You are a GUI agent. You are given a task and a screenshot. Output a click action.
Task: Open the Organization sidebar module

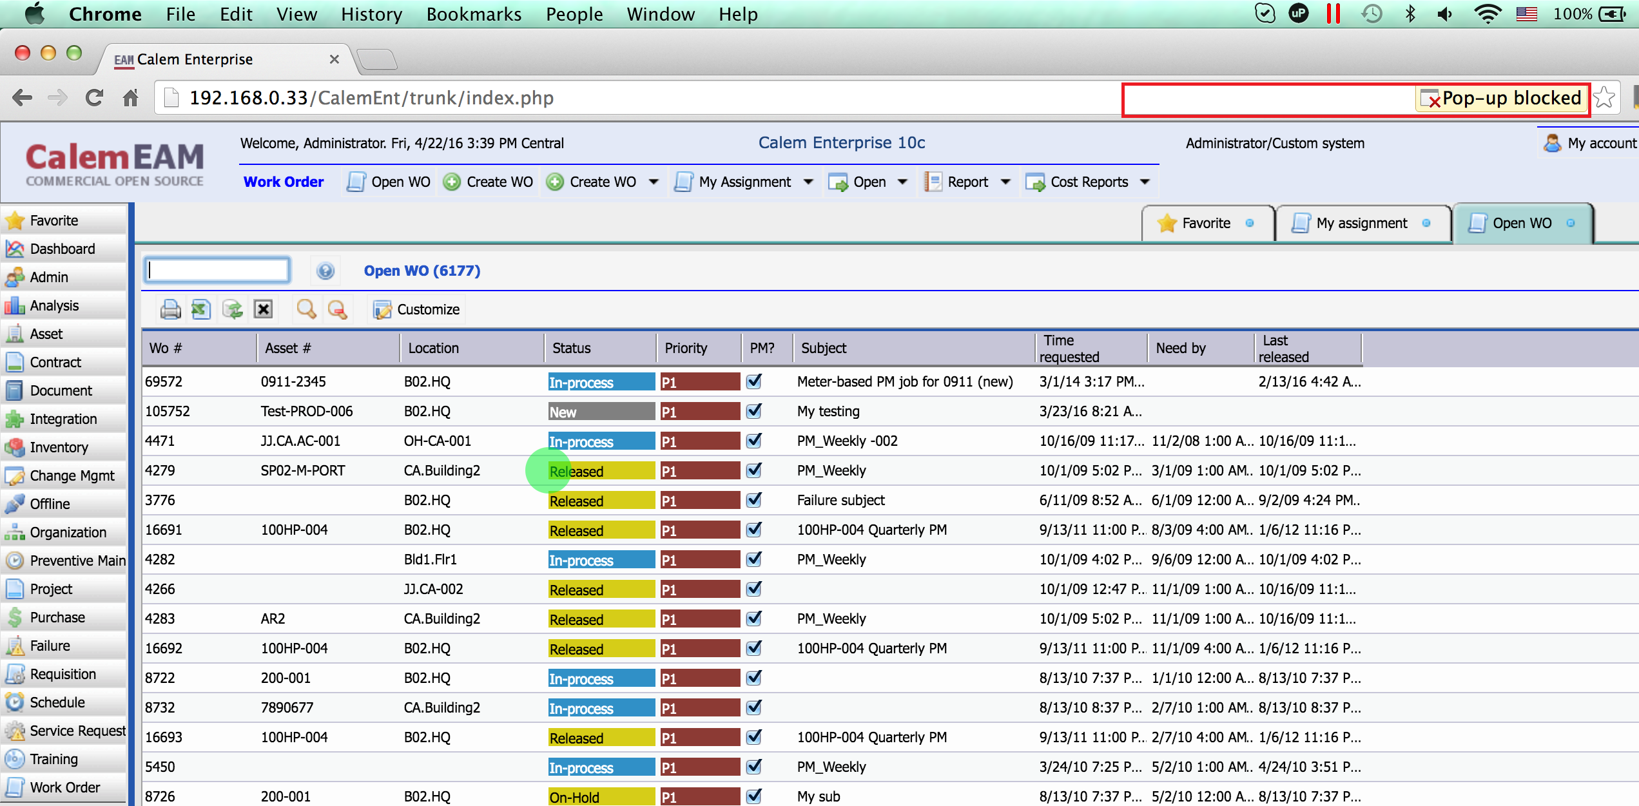64,532
